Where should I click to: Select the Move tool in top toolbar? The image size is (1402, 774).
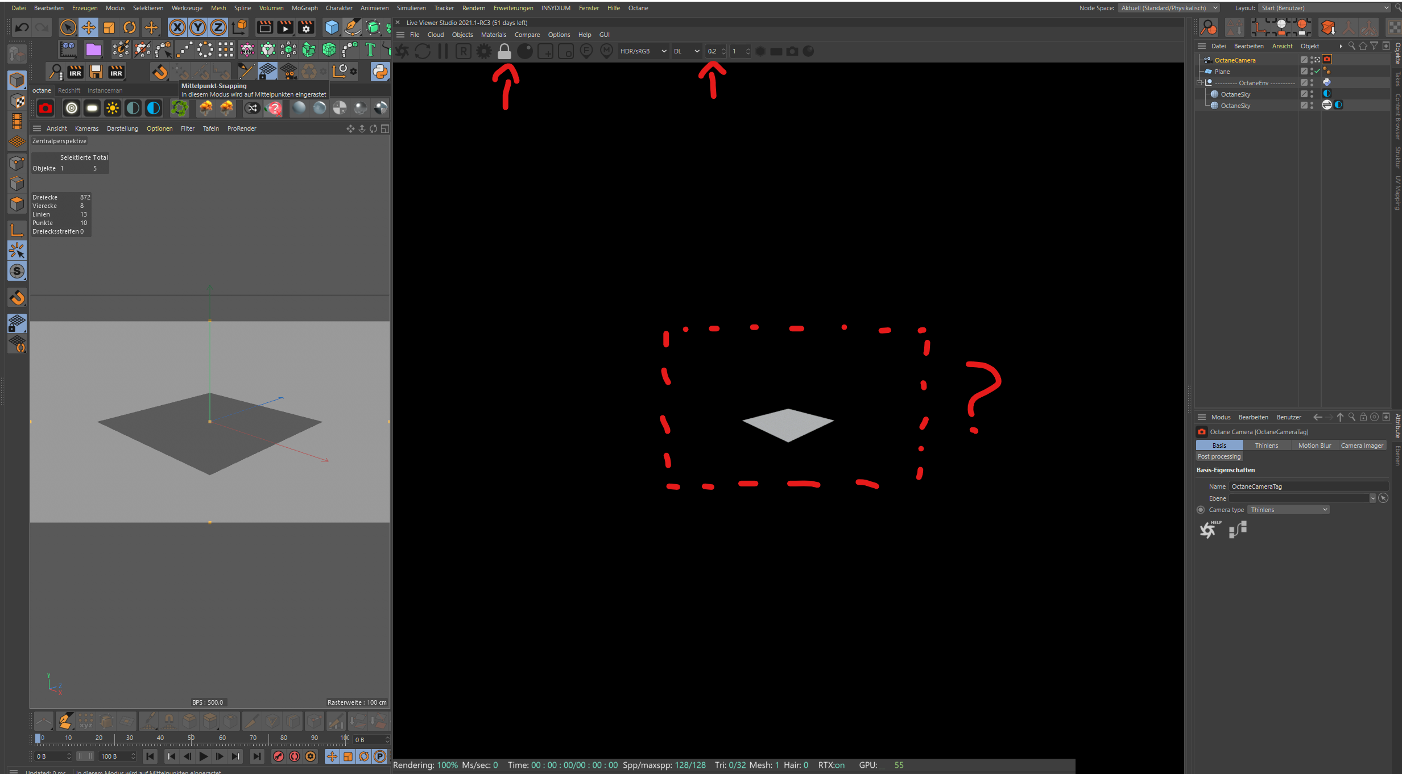[x=89, y=27]
